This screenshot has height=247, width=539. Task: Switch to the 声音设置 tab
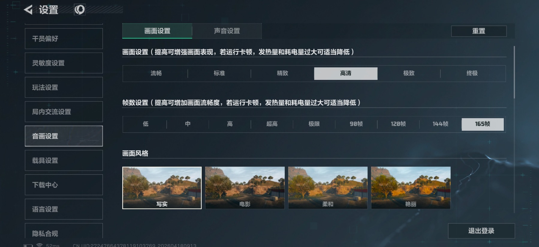click(x=227, y=31)
